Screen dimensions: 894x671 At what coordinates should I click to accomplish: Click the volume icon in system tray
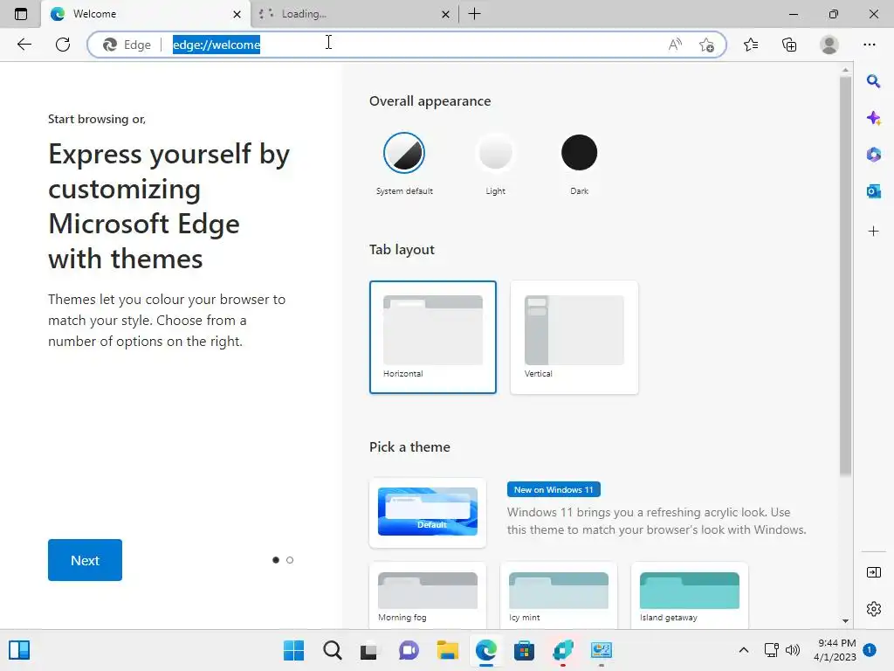point(793,650)
